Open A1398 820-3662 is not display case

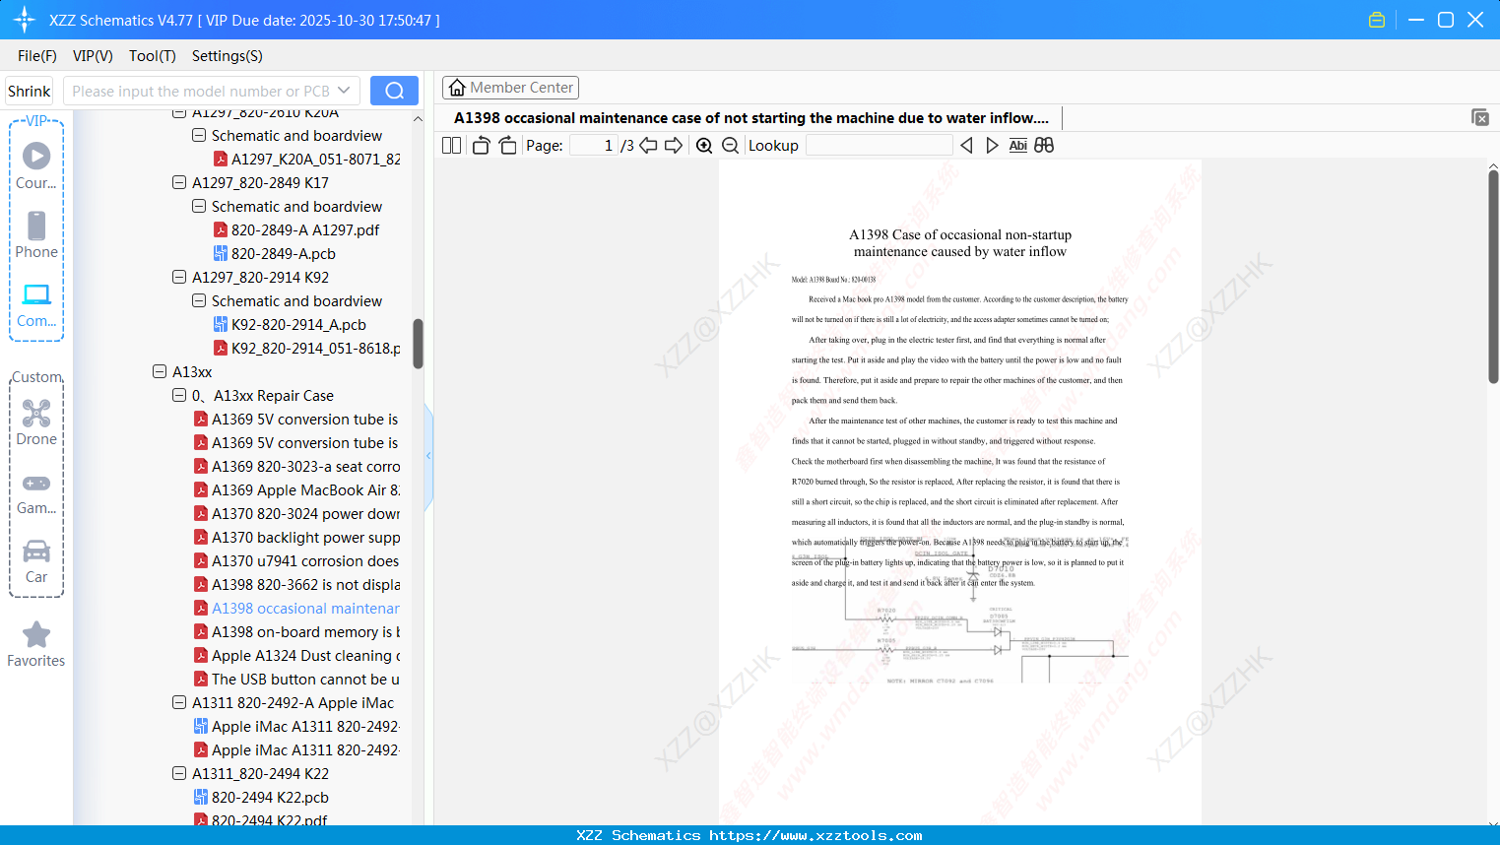pos(297,585)
